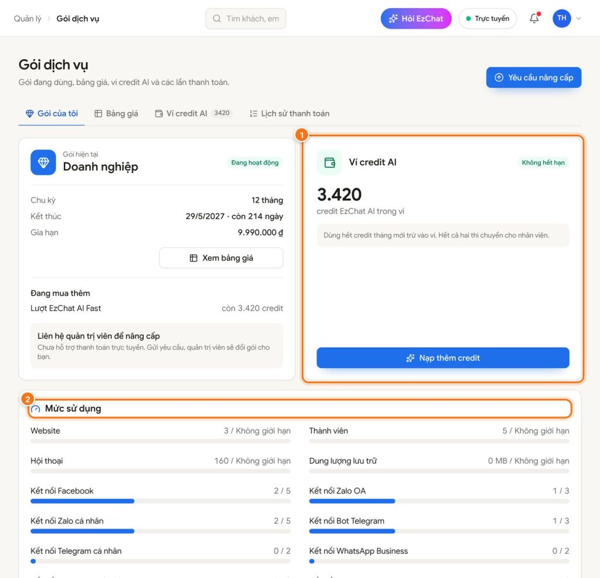Image resolution: width=600 pixels, height=578 pixels.
Task: Click the upgrade arrow circle icon
Action: click(499, 77)
